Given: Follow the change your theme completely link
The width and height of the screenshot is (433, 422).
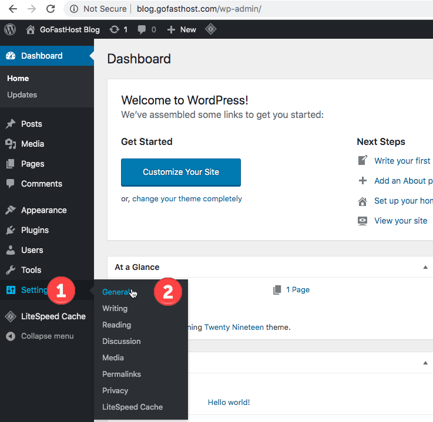Looking at the screenshot, I should pos(187,199).
